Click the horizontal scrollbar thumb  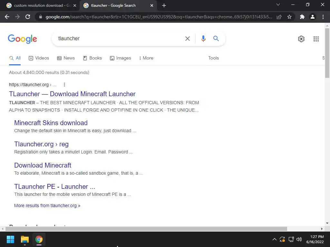(146, 229)
